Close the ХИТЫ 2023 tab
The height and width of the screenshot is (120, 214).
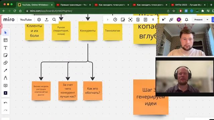click(x=205, y=5)
